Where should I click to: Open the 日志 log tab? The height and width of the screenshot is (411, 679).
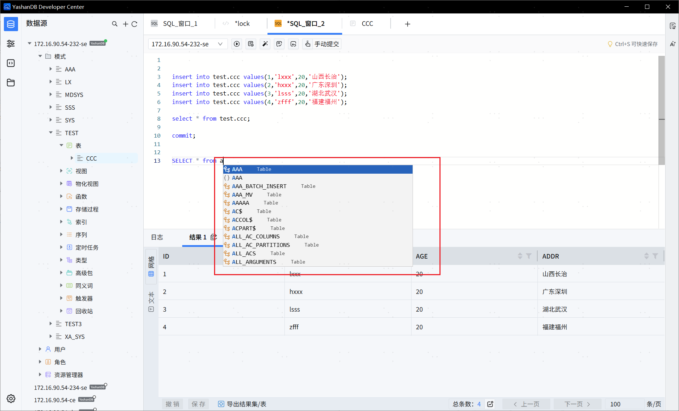tap(157, 237)
